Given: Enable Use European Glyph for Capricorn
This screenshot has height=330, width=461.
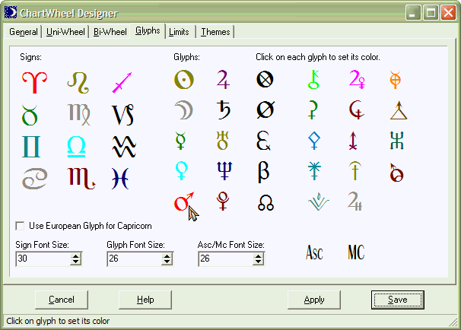Looking at the screenshot, I should 20,226.
